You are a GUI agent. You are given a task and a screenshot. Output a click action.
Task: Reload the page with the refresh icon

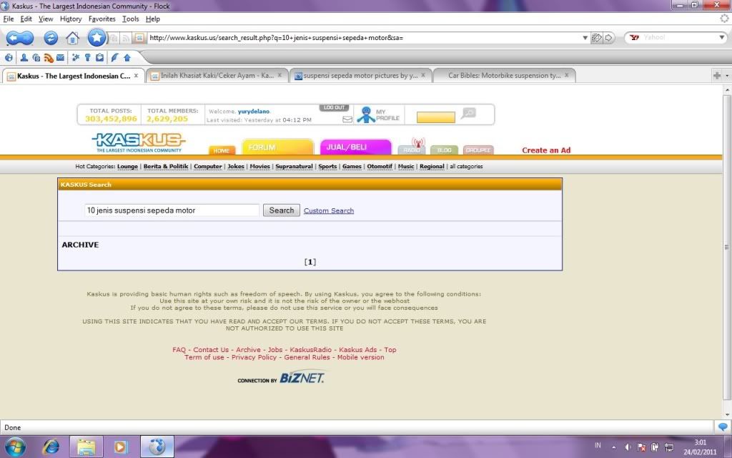51,38
